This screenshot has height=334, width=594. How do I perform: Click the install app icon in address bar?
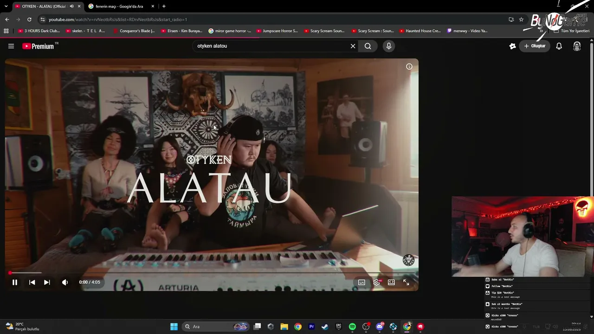[x=511, y=19]
